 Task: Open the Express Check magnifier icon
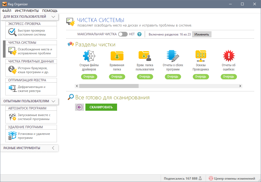(12, 32)
